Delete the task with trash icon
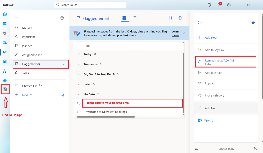 (256, 148)
